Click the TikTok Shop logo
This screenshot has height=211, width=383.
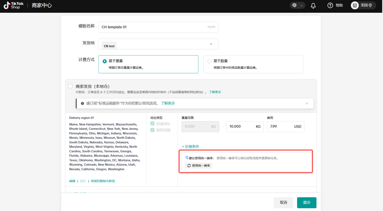tap(13, 5)
